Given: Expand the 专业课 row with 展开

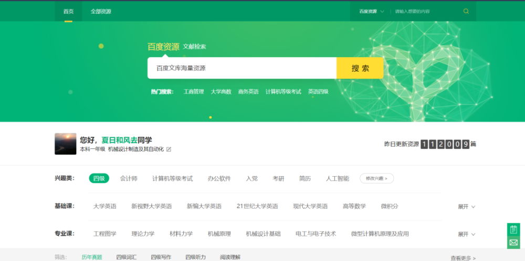Looking at the screenshot, I should click(466, 234).
